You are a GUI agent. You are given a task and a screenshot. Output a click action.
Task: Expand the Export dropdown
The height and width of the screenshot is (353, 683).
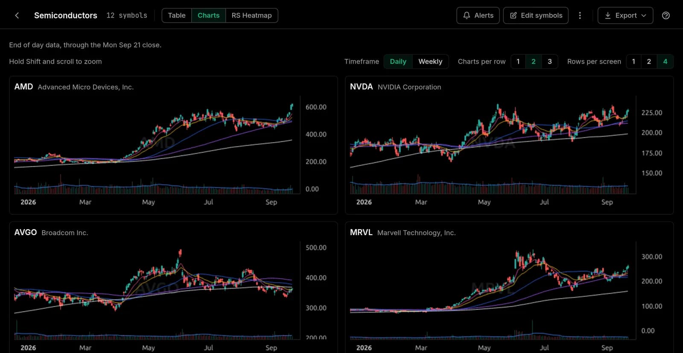(625, 15)
